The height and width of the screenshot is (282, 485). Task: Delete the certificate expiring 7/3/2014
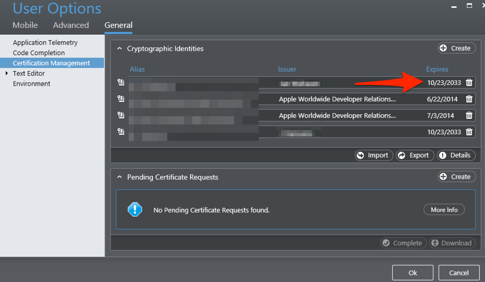[x=469, y=115]
